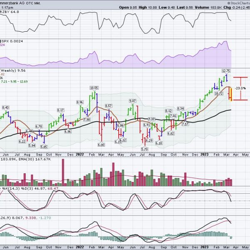Select the High 10.88 header value
The height and width of the screenshot is (250, 250).
(147, 7)
